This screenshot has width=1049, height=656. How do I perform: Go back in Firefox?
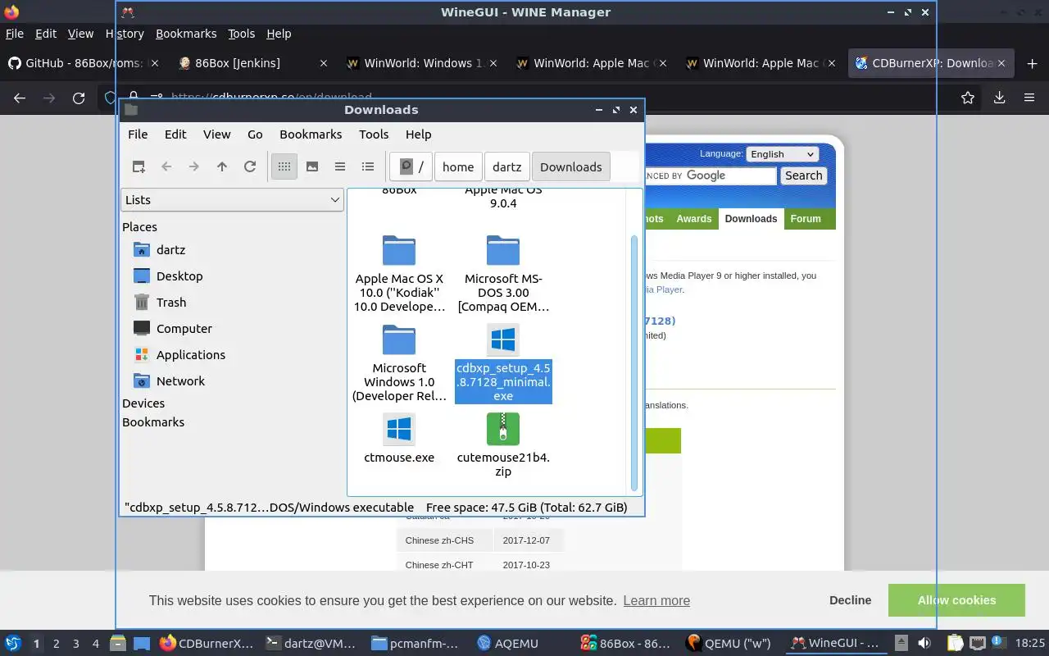coord(20,98)
